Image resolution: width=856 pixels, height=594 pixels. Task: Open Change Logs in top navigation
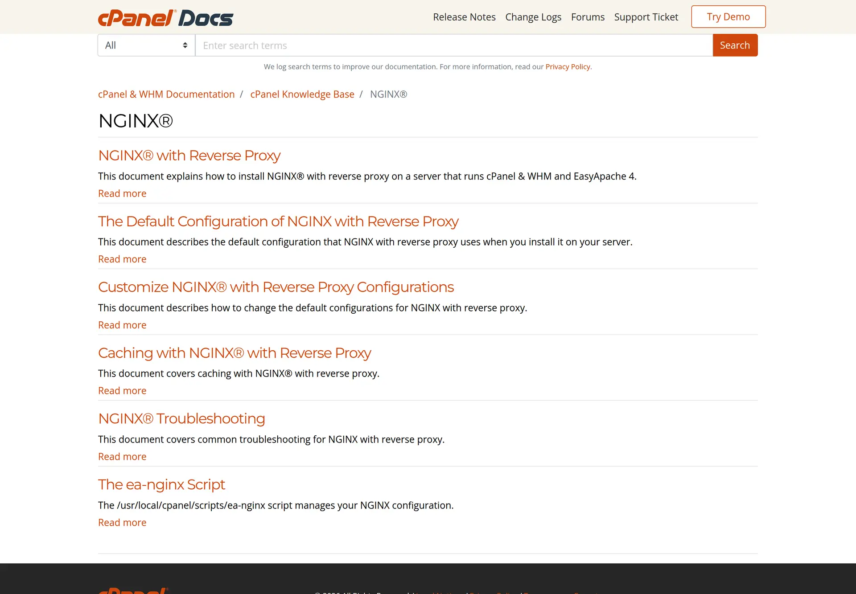(x=533, y=17)
